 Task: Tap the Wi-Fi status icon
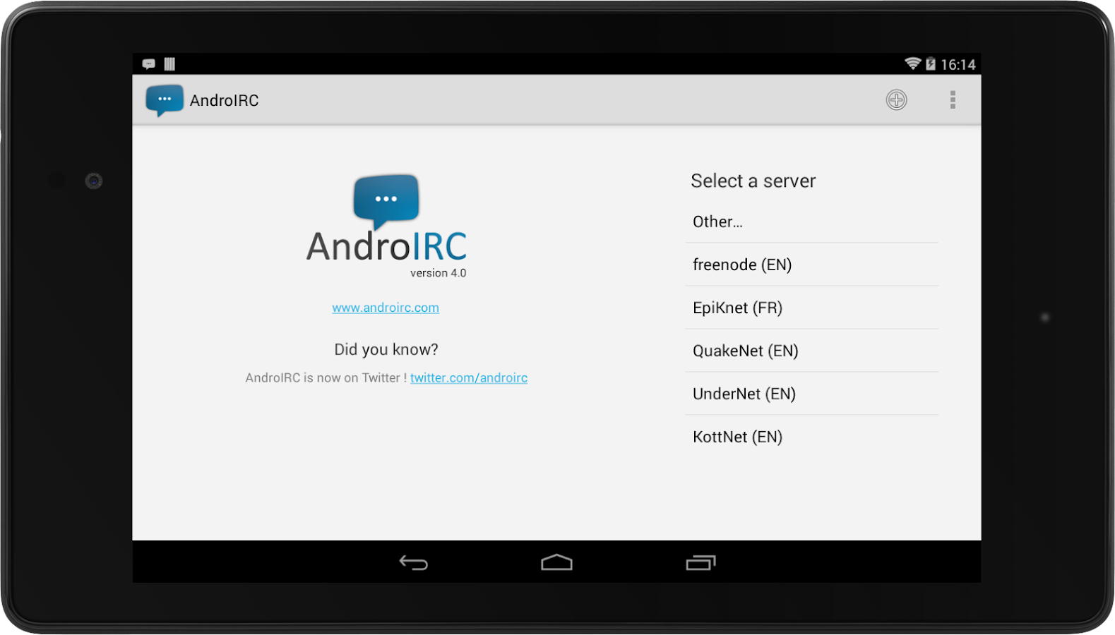click(913, 64)
